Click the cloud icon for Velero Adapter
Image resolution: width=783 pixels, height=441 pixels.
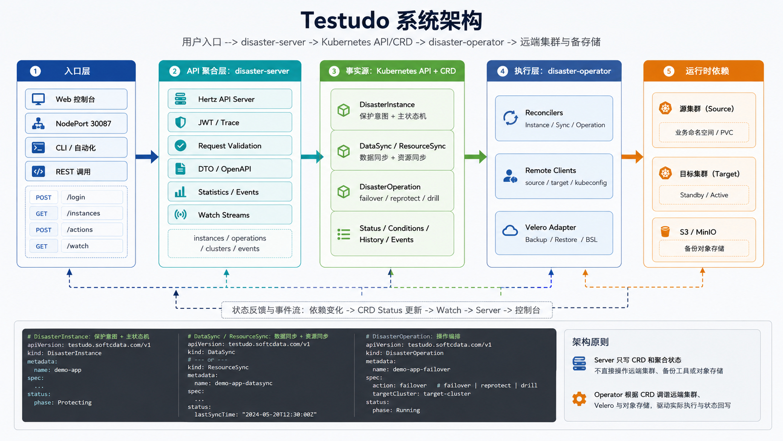pos(510,231)
